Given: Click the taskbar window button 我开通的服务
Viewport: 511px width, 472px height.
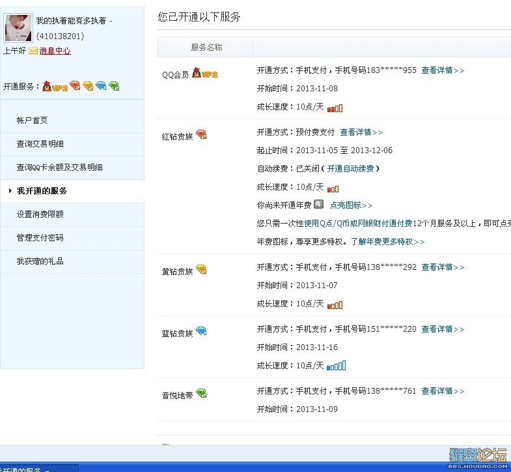Looking at the screenshot, I should point(38,468).
